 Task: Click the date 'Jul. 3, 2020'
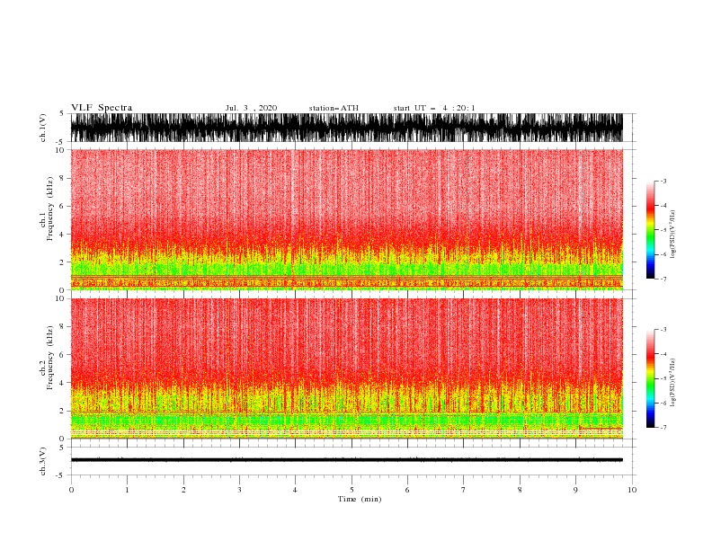click(251, 108)
